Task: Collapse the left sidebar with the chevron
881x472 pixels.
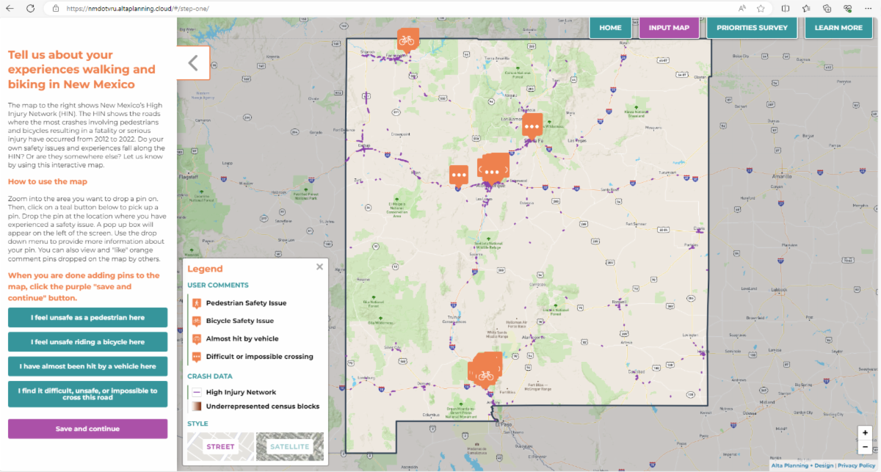Action: point(193,62)
